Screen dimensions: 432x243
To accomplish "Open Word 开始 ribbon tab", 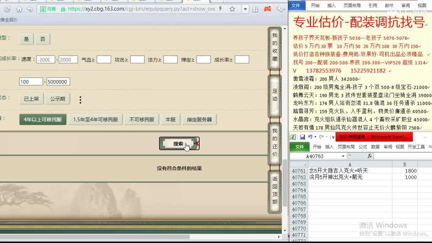I will coord(315,5).
